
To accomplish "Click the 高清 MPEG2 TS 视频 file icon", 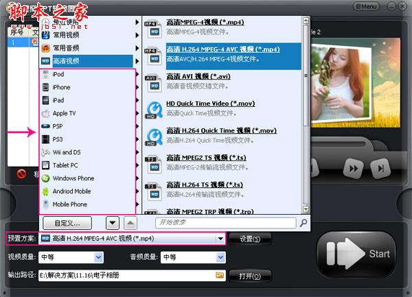I will [153, 165].
